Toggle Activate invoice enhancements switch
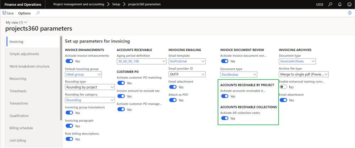 click(69, 61)
